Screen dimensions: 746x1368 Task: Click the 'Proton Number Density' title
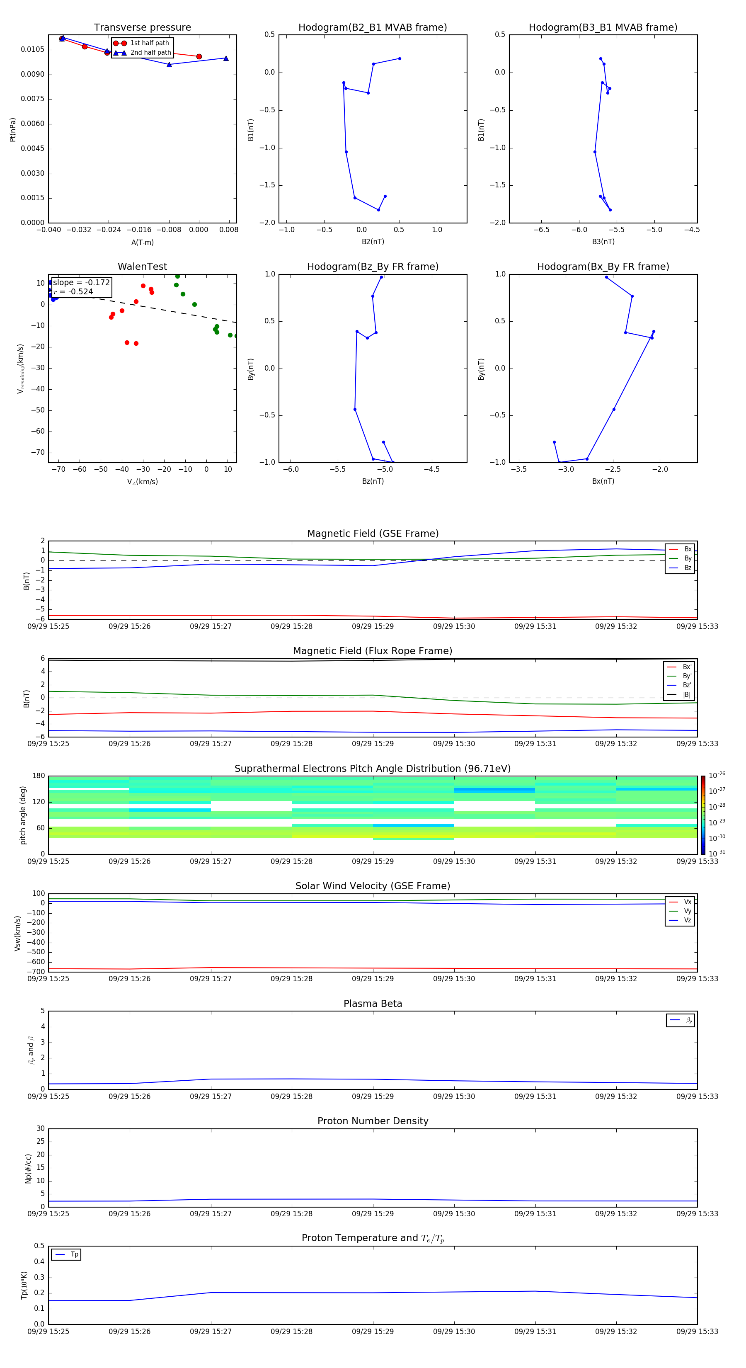(x=373, y=1121)
